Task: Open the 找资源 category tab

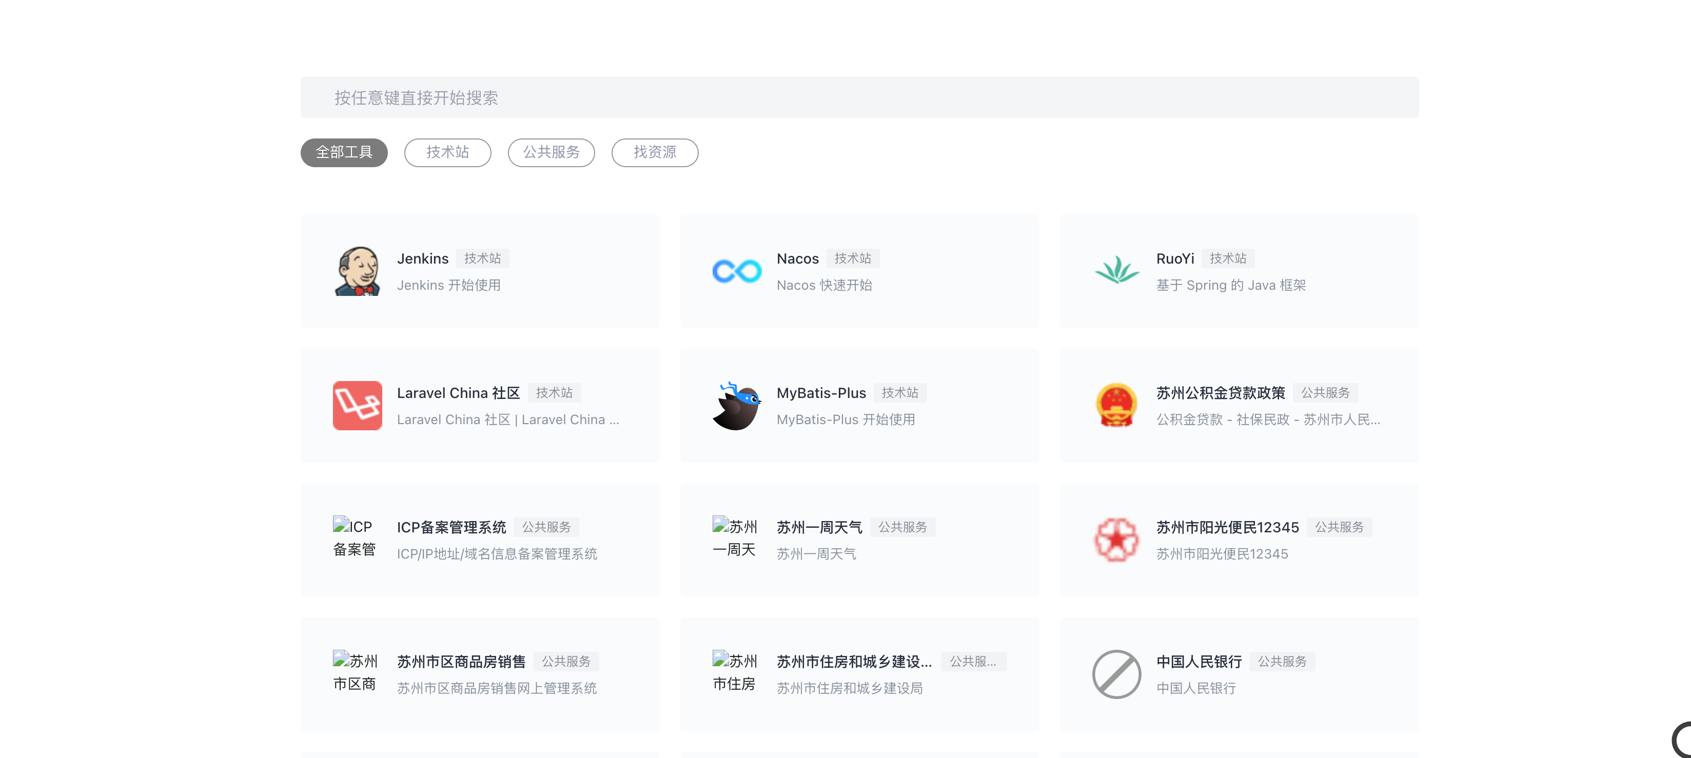Action: click(655, 152)
